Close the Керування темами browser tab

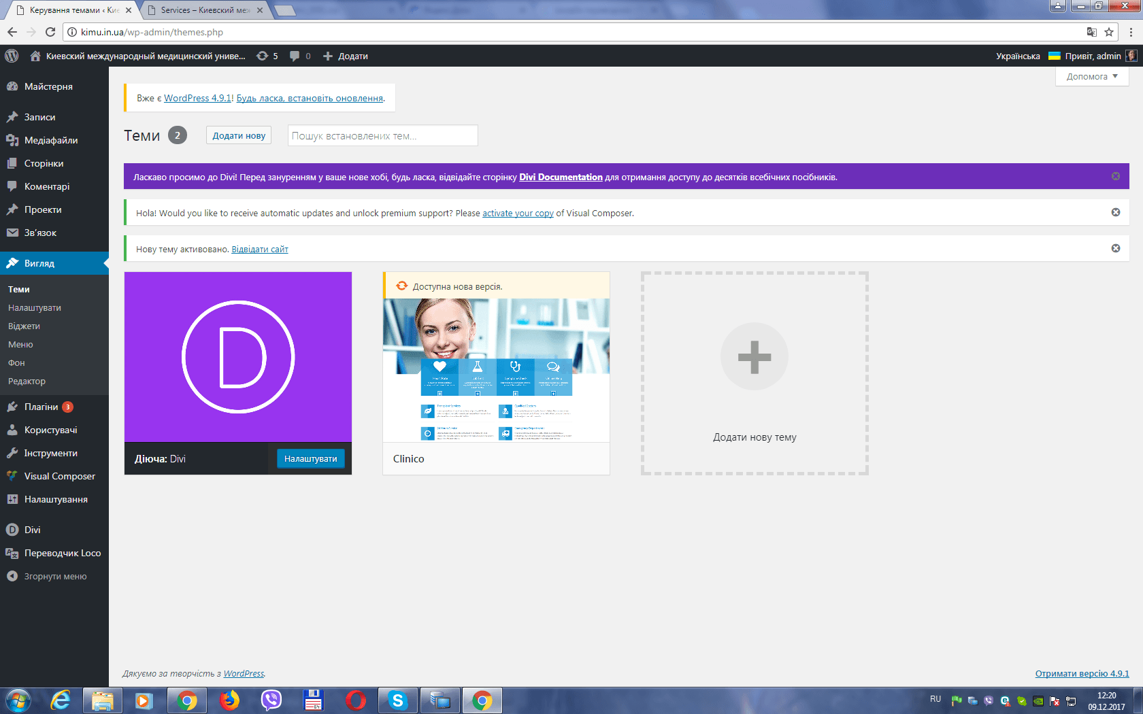pos(129,10)
